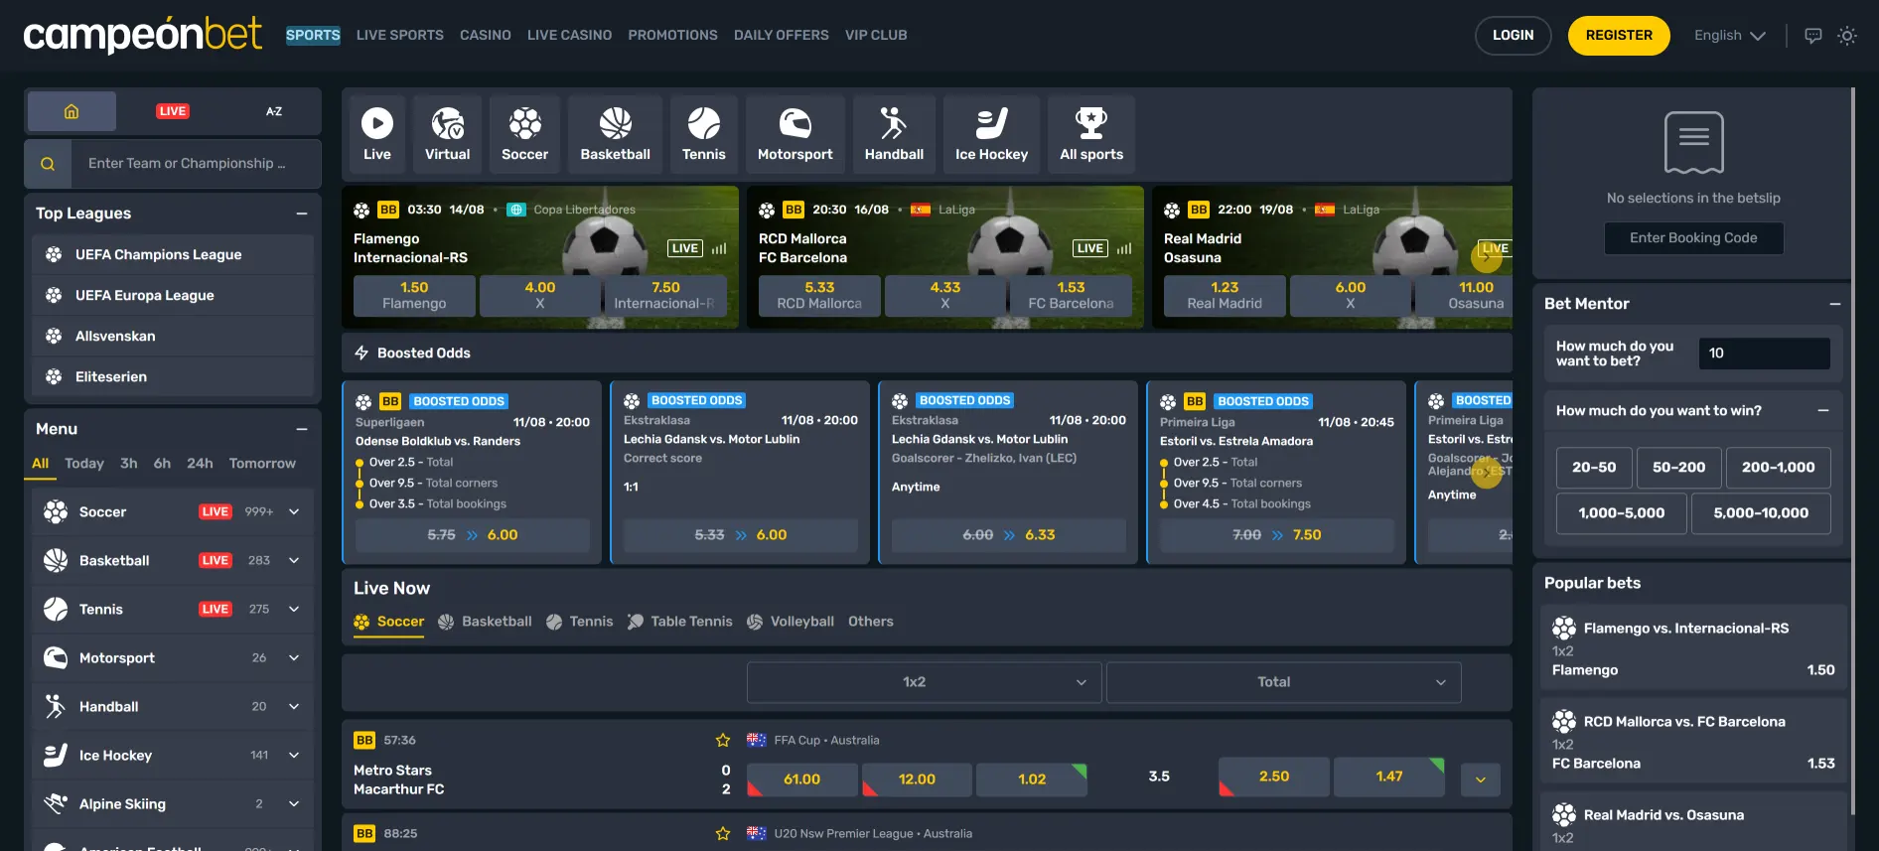Open the English language selector
The image size is (1879, 851).
coord(1729,36)
